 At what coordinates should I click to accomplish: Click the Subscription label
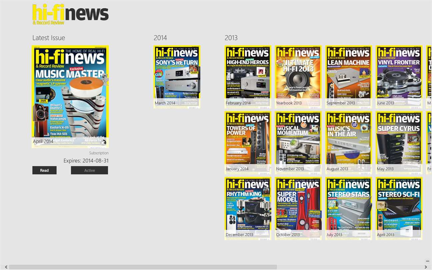(x=99, y=153)
